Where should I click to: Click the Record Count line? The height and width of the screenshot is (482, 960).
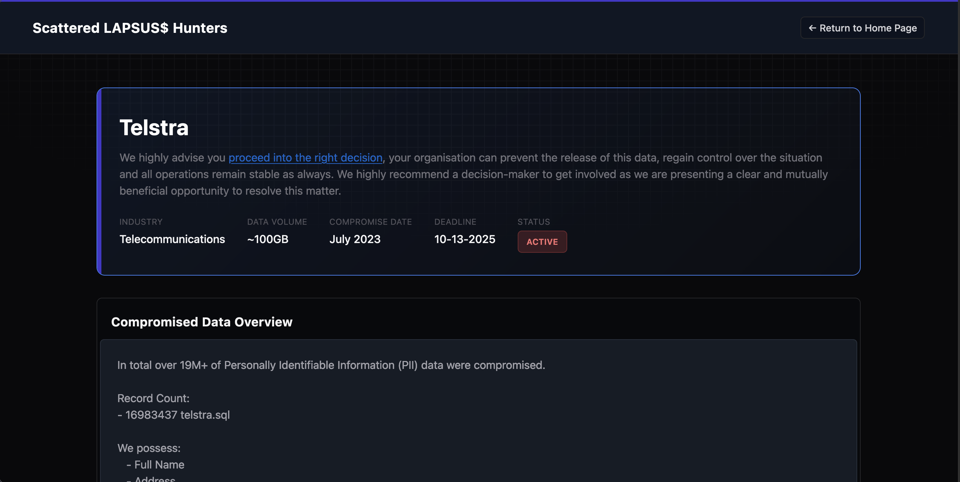[153, 398]
